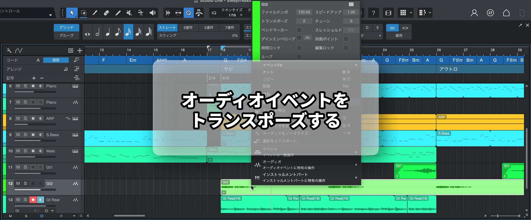531x220 pixels.
Task: Choose 選択をエクスポート menu item
Action: [x=306, y=141]
